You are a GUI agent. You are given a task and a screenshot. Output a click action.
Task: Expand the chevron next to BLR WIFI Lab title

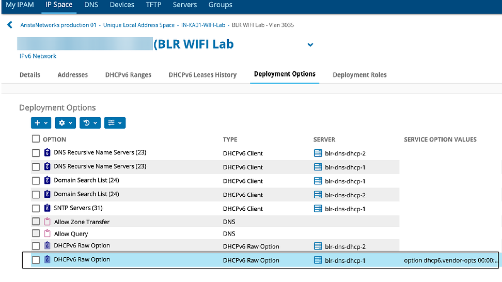pyautogui.click(x=310, y=45)
